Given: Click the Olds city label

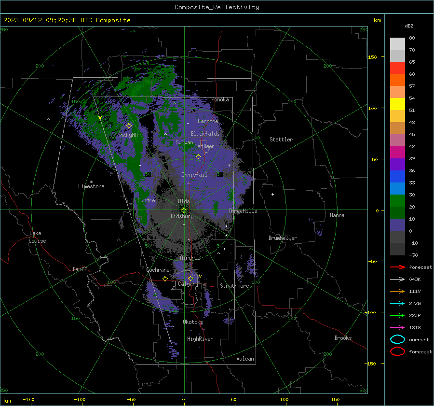Looking at the screenshot, I should pyautogui.click(x=184, y=201).
